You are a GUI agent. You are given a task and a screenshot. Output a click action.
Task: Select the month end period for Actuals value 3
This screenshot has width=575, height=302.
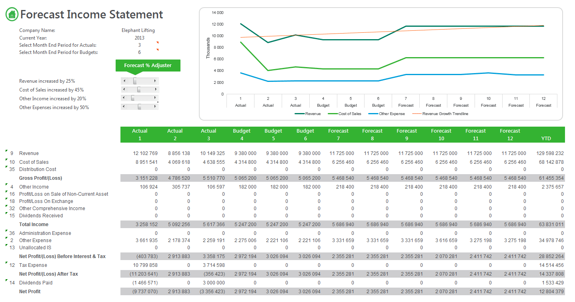[x=139, y=45]
